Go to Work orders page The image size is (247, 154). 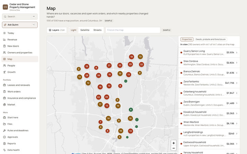pyautogui.click(x=20, y=92)
